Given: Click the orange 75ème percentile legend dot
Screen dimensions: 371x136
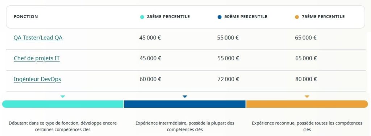Looking at the screenshot, I should pyautogui.click(x=297, y=17).
